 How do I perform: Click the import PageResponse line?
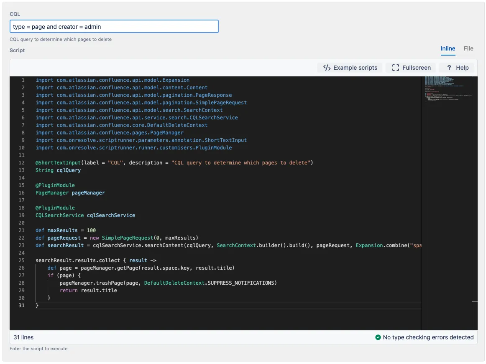133,95
